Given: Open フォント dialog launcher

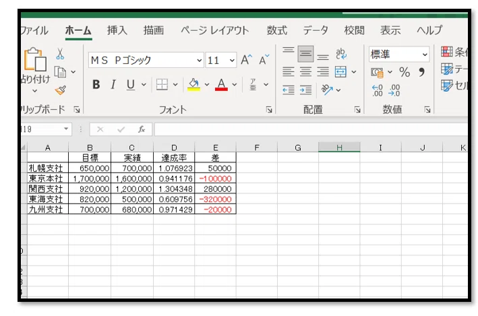Looking at the screenshot, I should click(x=269, y=110).
